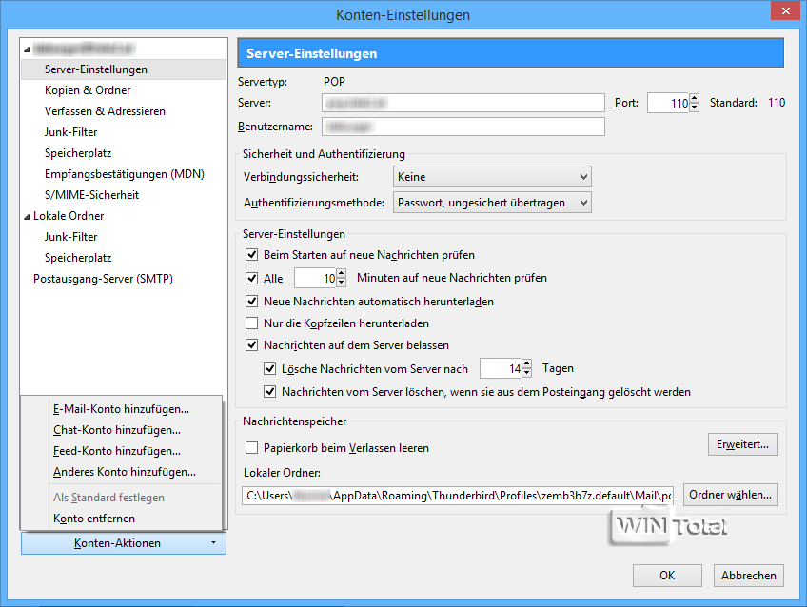Image resolution: width=807 pixels, height=607 pixels.
Task: Collapse the Lokale Ordner tree node
Action: 27,217
